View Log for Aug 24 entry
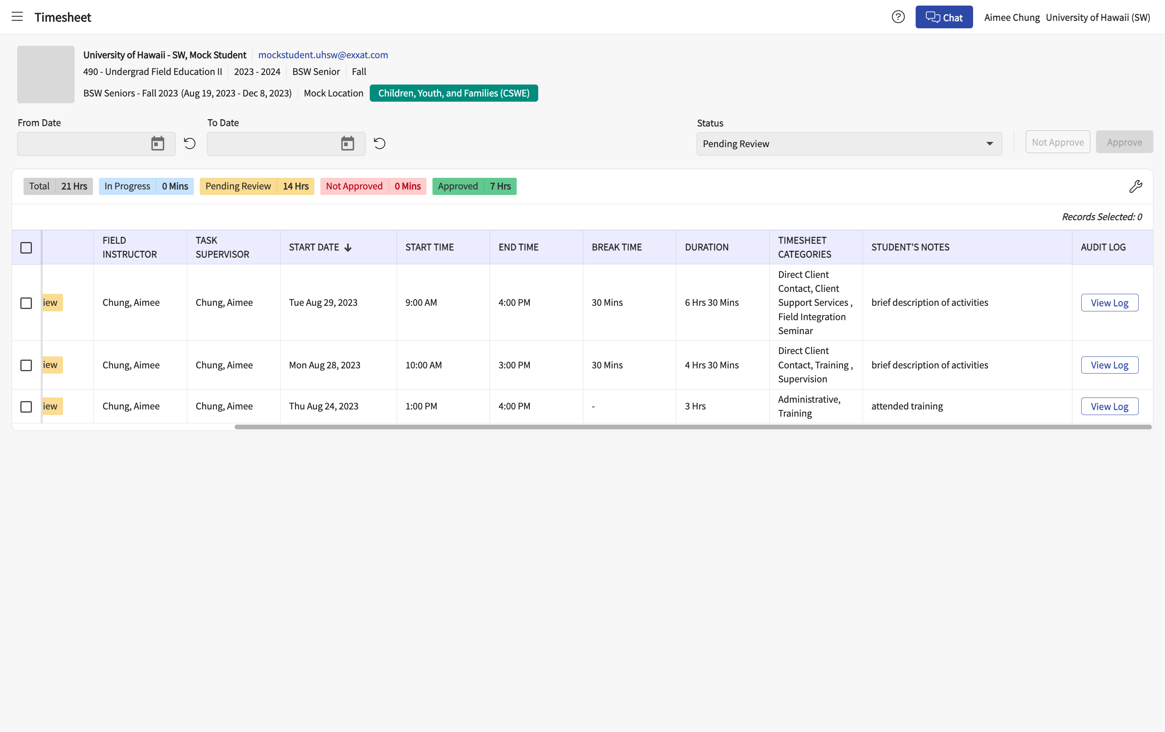 (x=1110, y=407)
